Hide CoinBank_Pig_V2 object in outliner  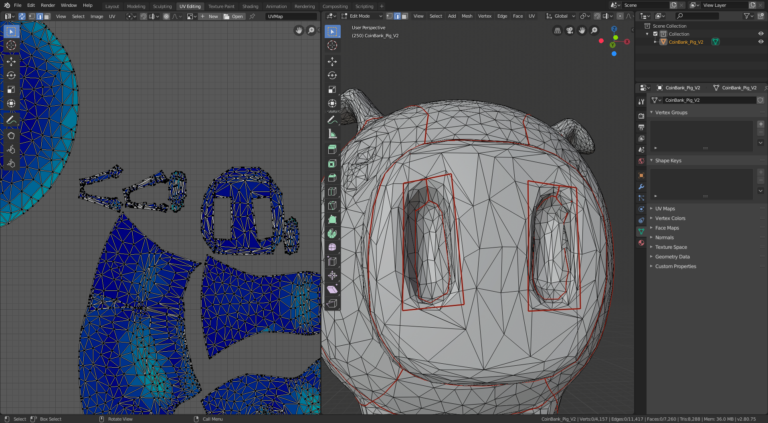[x=760, y=42]
